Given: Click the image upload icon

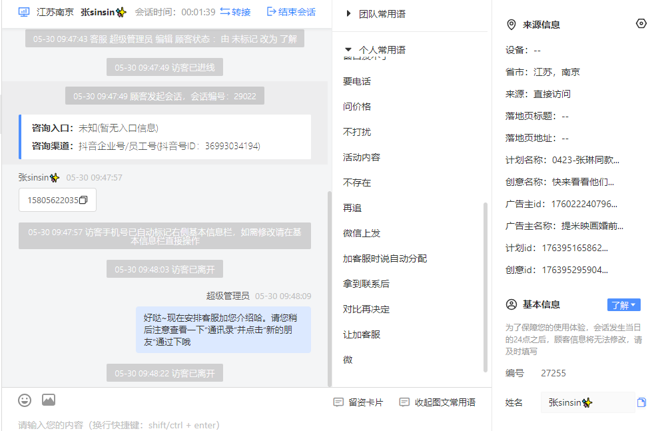Looking at the screenshot, I should click(49, 400).
